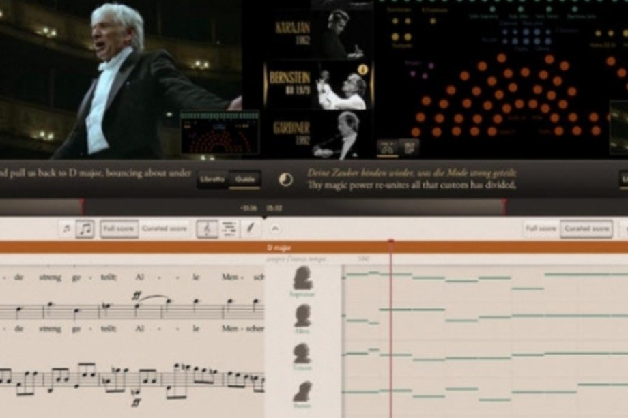628x418 pixels.
Task: Choose the Bernstein 1979 recording
Action: click(319, 85)
